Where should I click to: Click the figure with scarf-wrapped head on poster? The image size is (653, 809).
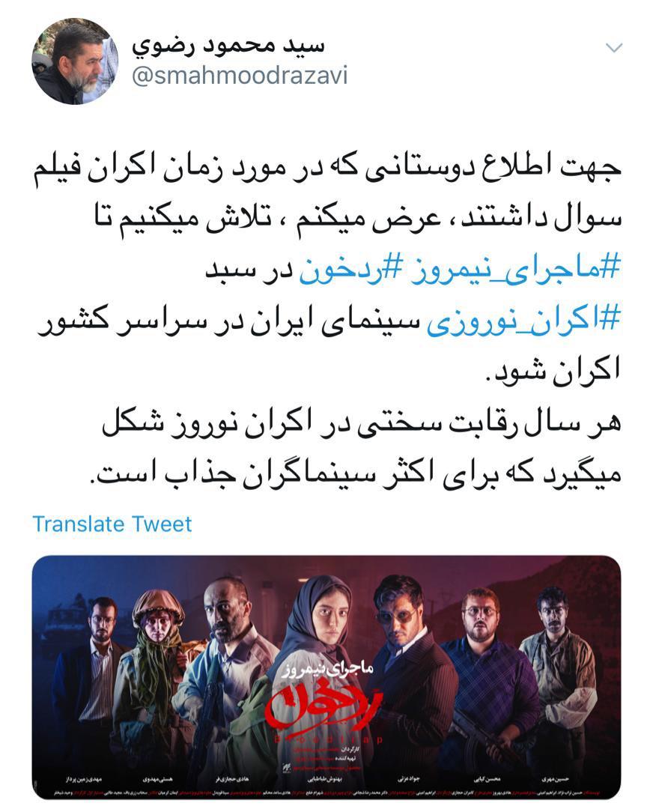tap(160, 666)
